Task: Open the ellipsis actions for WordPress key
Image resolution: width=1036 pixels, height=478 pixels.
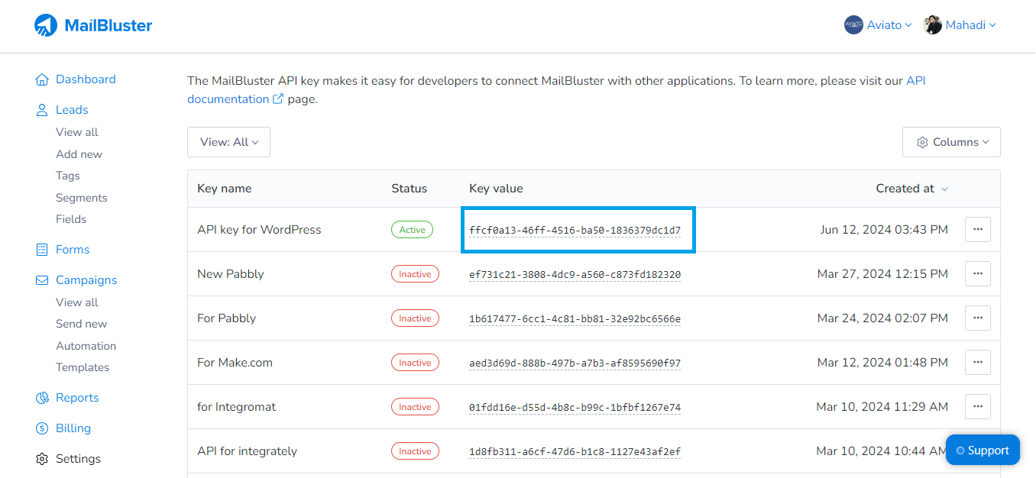Action: pos(977,229)
